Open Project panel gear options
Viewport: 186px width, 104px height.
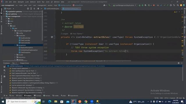coord(38,9)
